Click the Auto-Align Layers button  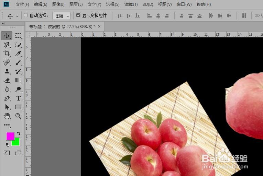pos(244,16)
